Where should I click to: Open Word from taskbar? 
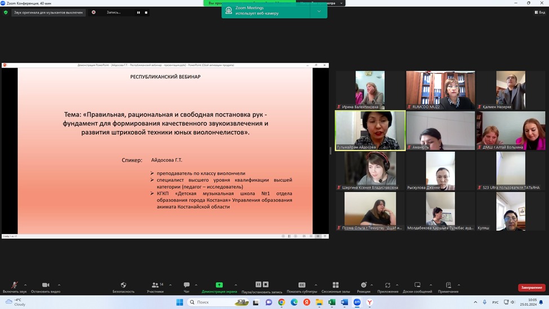(x=344, y=302)
